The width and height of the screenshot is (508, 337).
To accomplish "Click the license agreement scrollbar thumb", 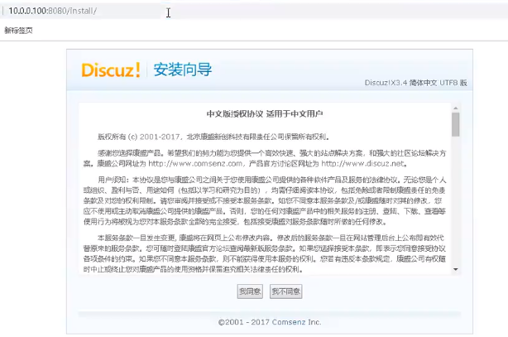I will 456,124.
